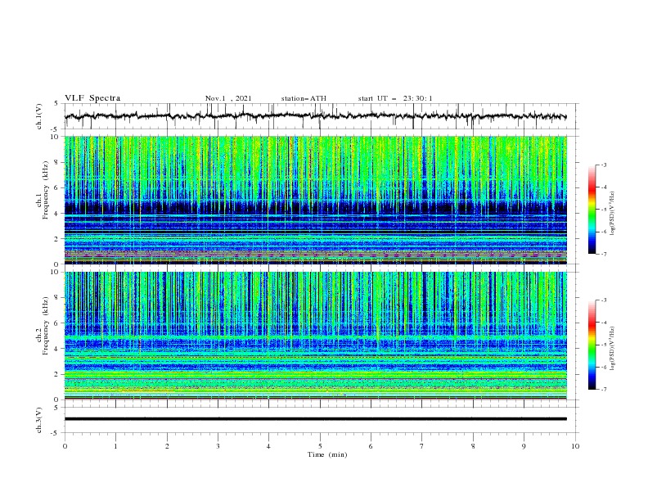Click the ch.1 colorbar "log(PSD)(V²/Hz)" label
Screen dimensions: 648x501
coord(613,214)
